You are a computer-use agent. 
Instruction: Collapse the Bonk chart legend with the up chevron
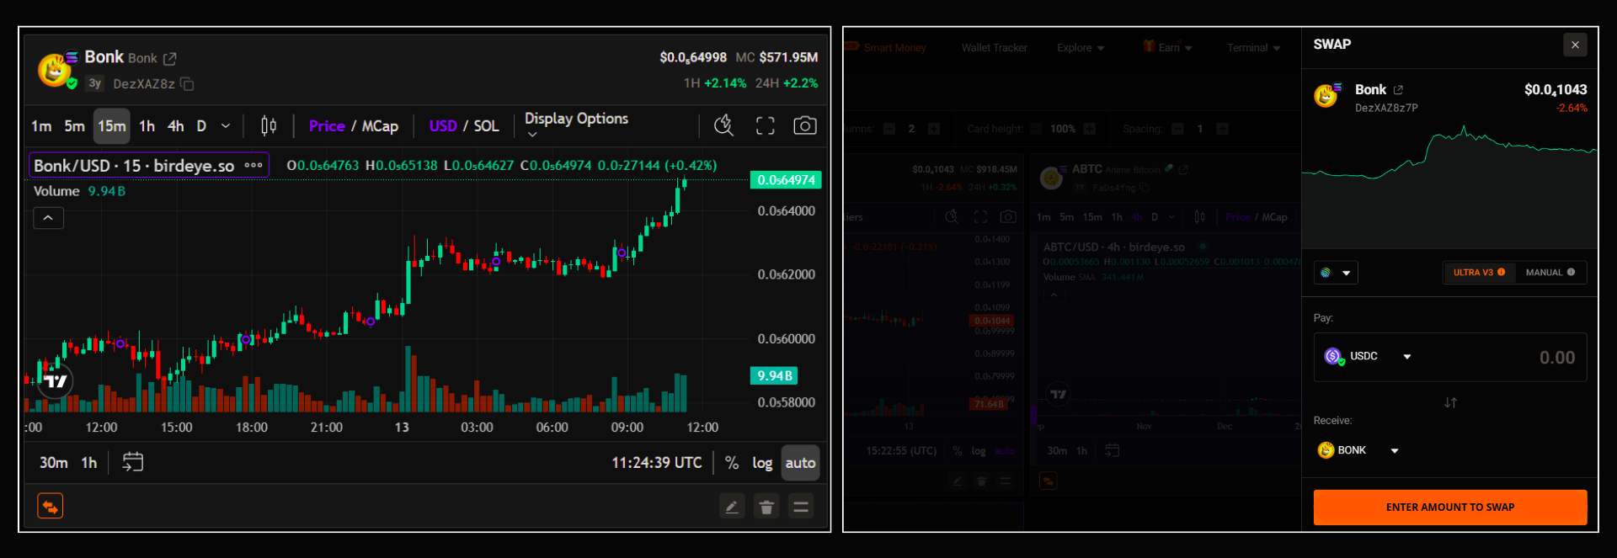click(x=48, y=218)
